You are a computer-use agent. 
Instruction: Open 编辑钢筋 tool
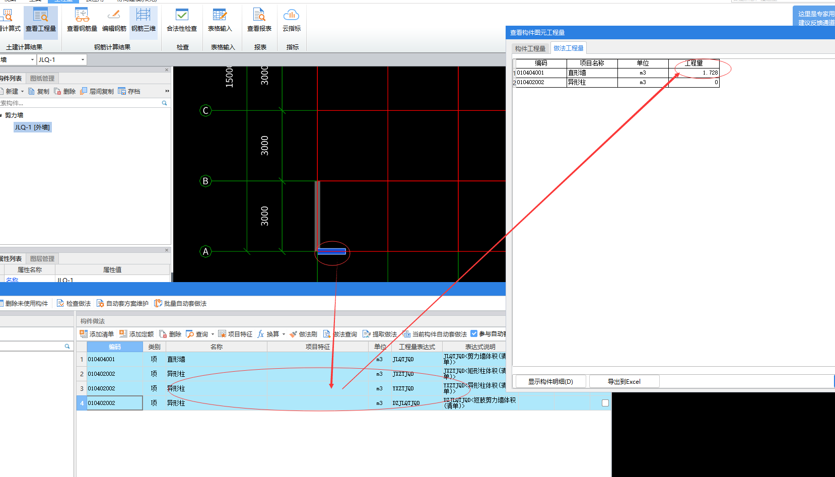(114, 20)
